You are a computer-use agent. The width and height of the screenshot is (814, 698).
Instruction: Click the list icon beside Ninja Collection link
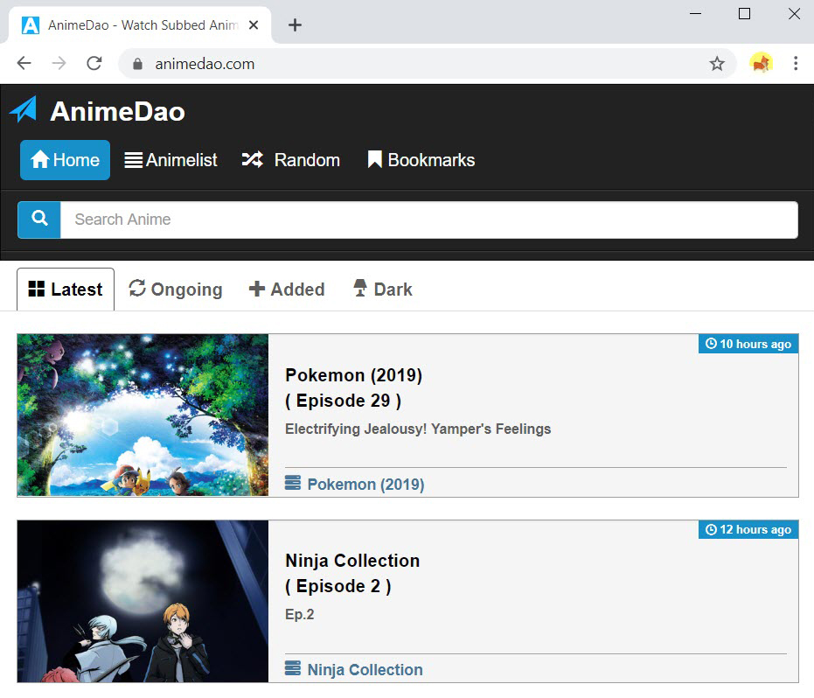point(293,668)
